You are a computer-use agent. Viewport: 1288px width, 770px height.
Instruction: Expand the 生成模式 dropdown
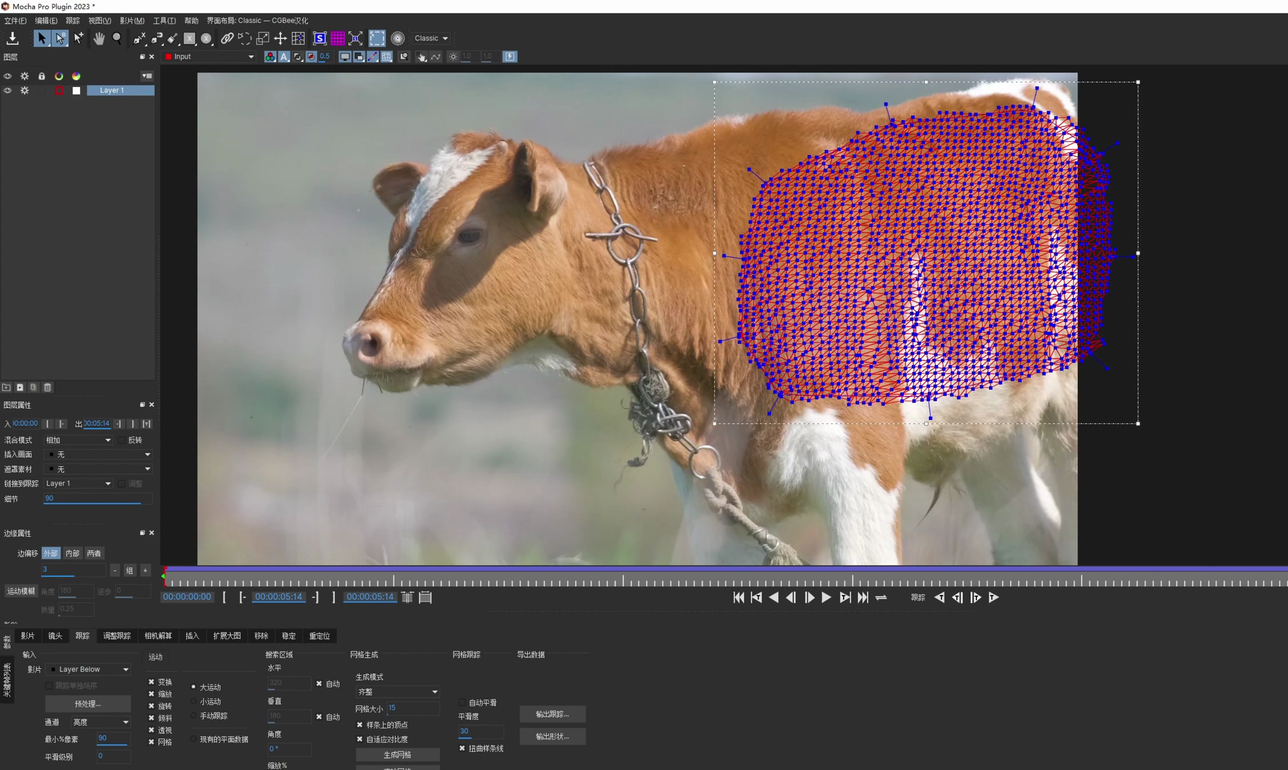click(398, 691)
